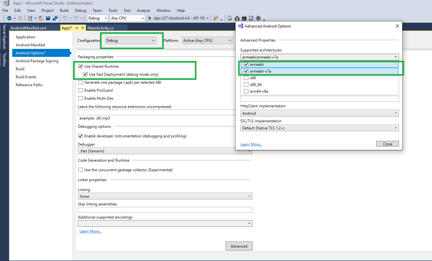
Task: Open the Analyze menu
Action: pos(143,11)
